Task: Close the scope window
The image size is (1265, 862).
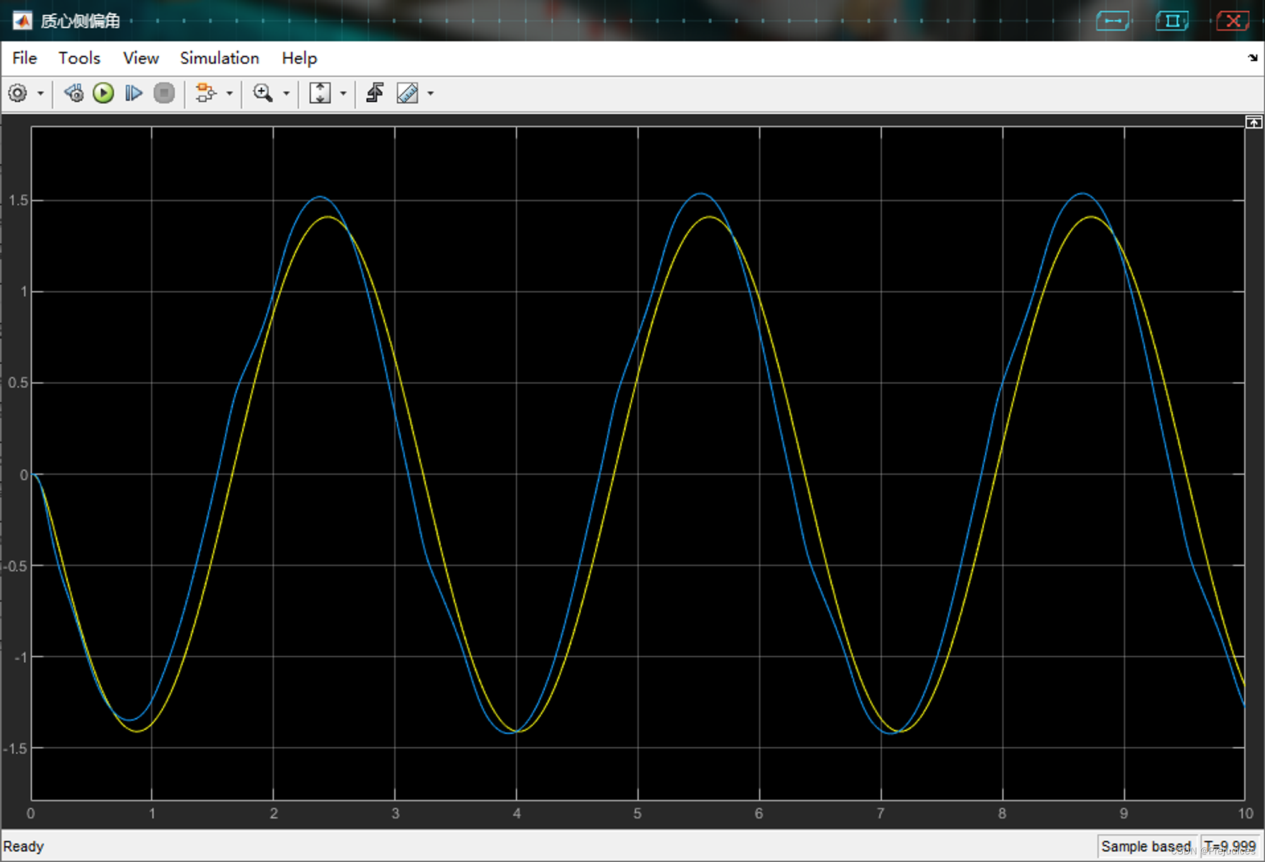Action: pyautogui.click(x=1233, y=21)
